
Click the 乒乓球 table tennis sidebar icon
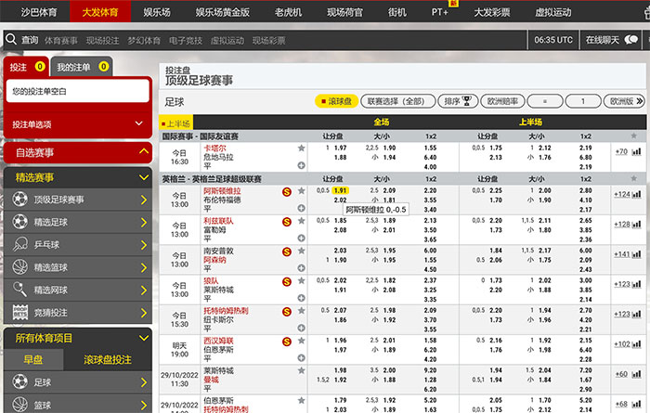(20, 244)
